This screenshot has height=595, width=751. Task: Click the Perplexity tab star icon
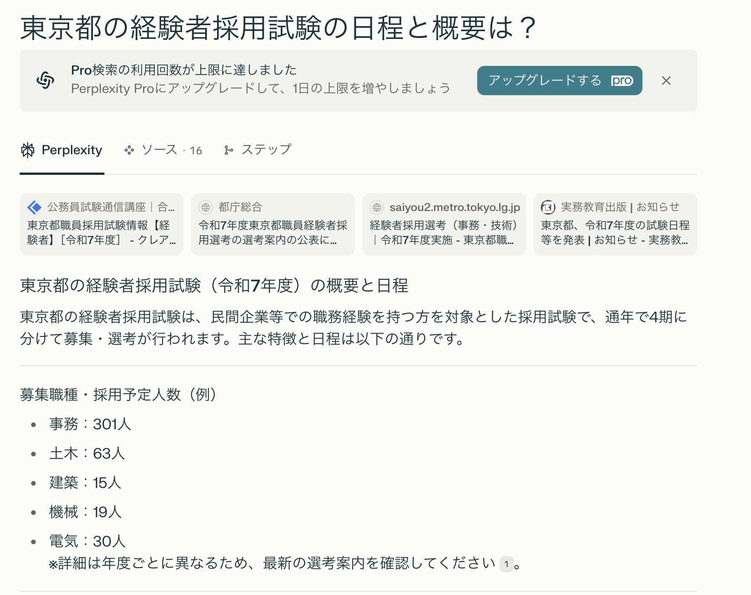(28, 150)
